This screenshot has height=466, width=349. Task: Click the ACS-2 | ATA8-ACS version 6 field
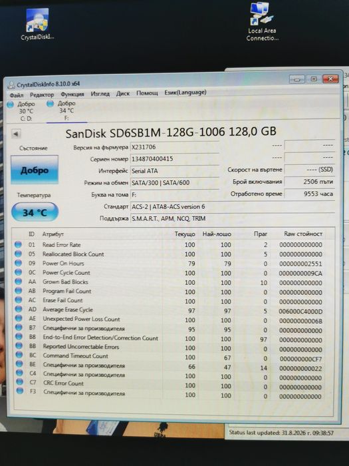tap(233, 206)
